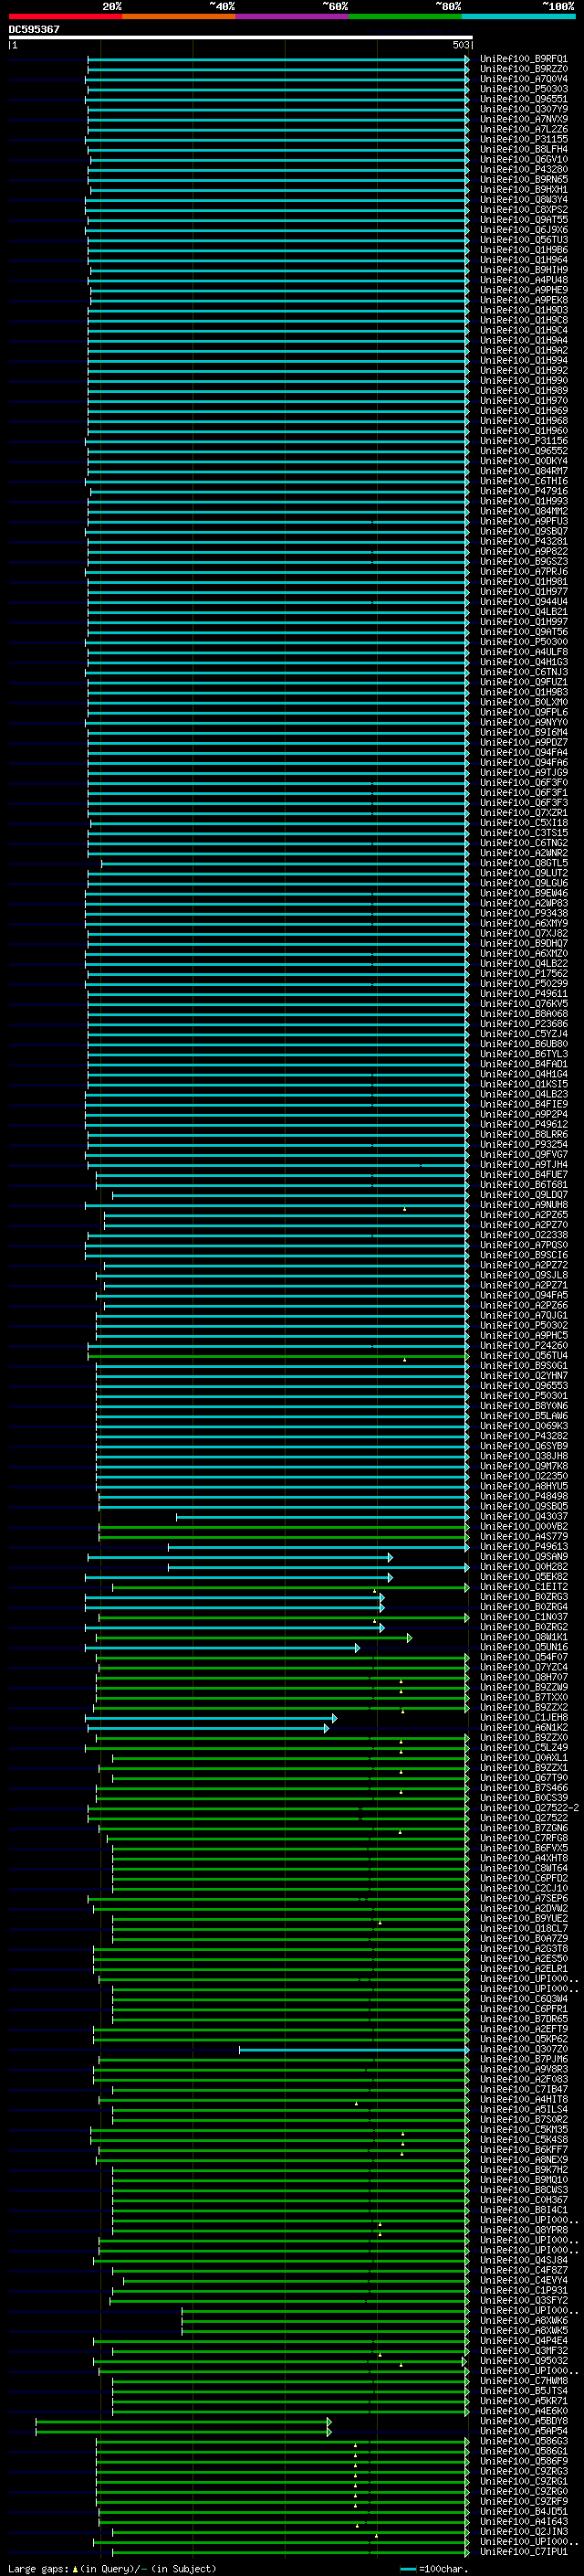
Task: Select the UniRef100_B7S466 label
Action: (523, 1788)
